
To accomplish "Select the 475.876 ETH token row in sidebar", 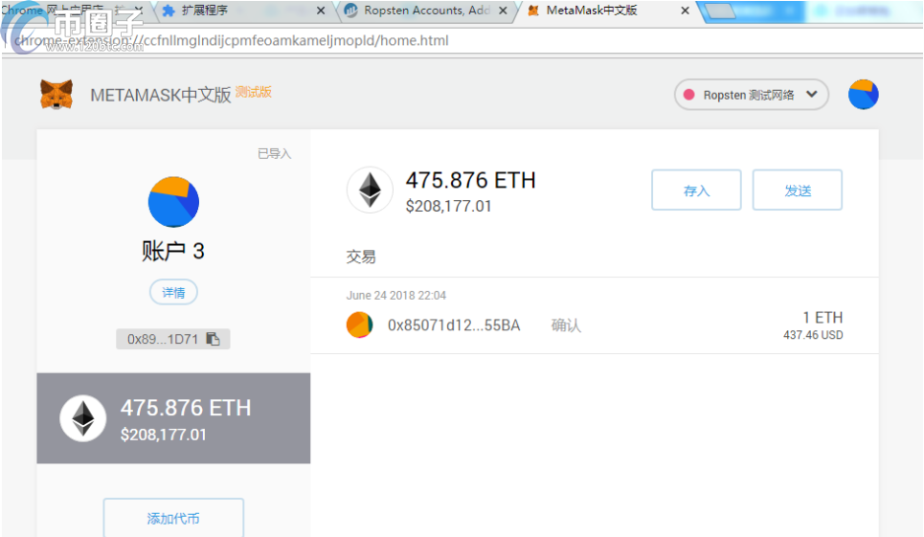I will [173, 418].
